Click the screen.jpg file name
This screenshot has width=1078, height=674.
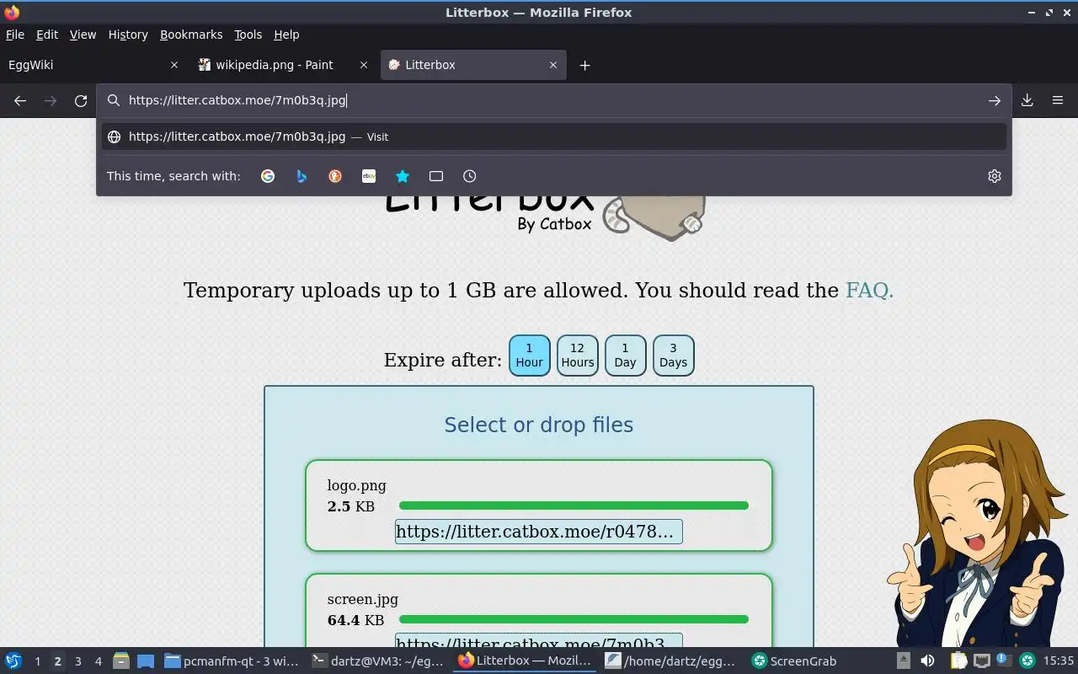pos(363,599)
